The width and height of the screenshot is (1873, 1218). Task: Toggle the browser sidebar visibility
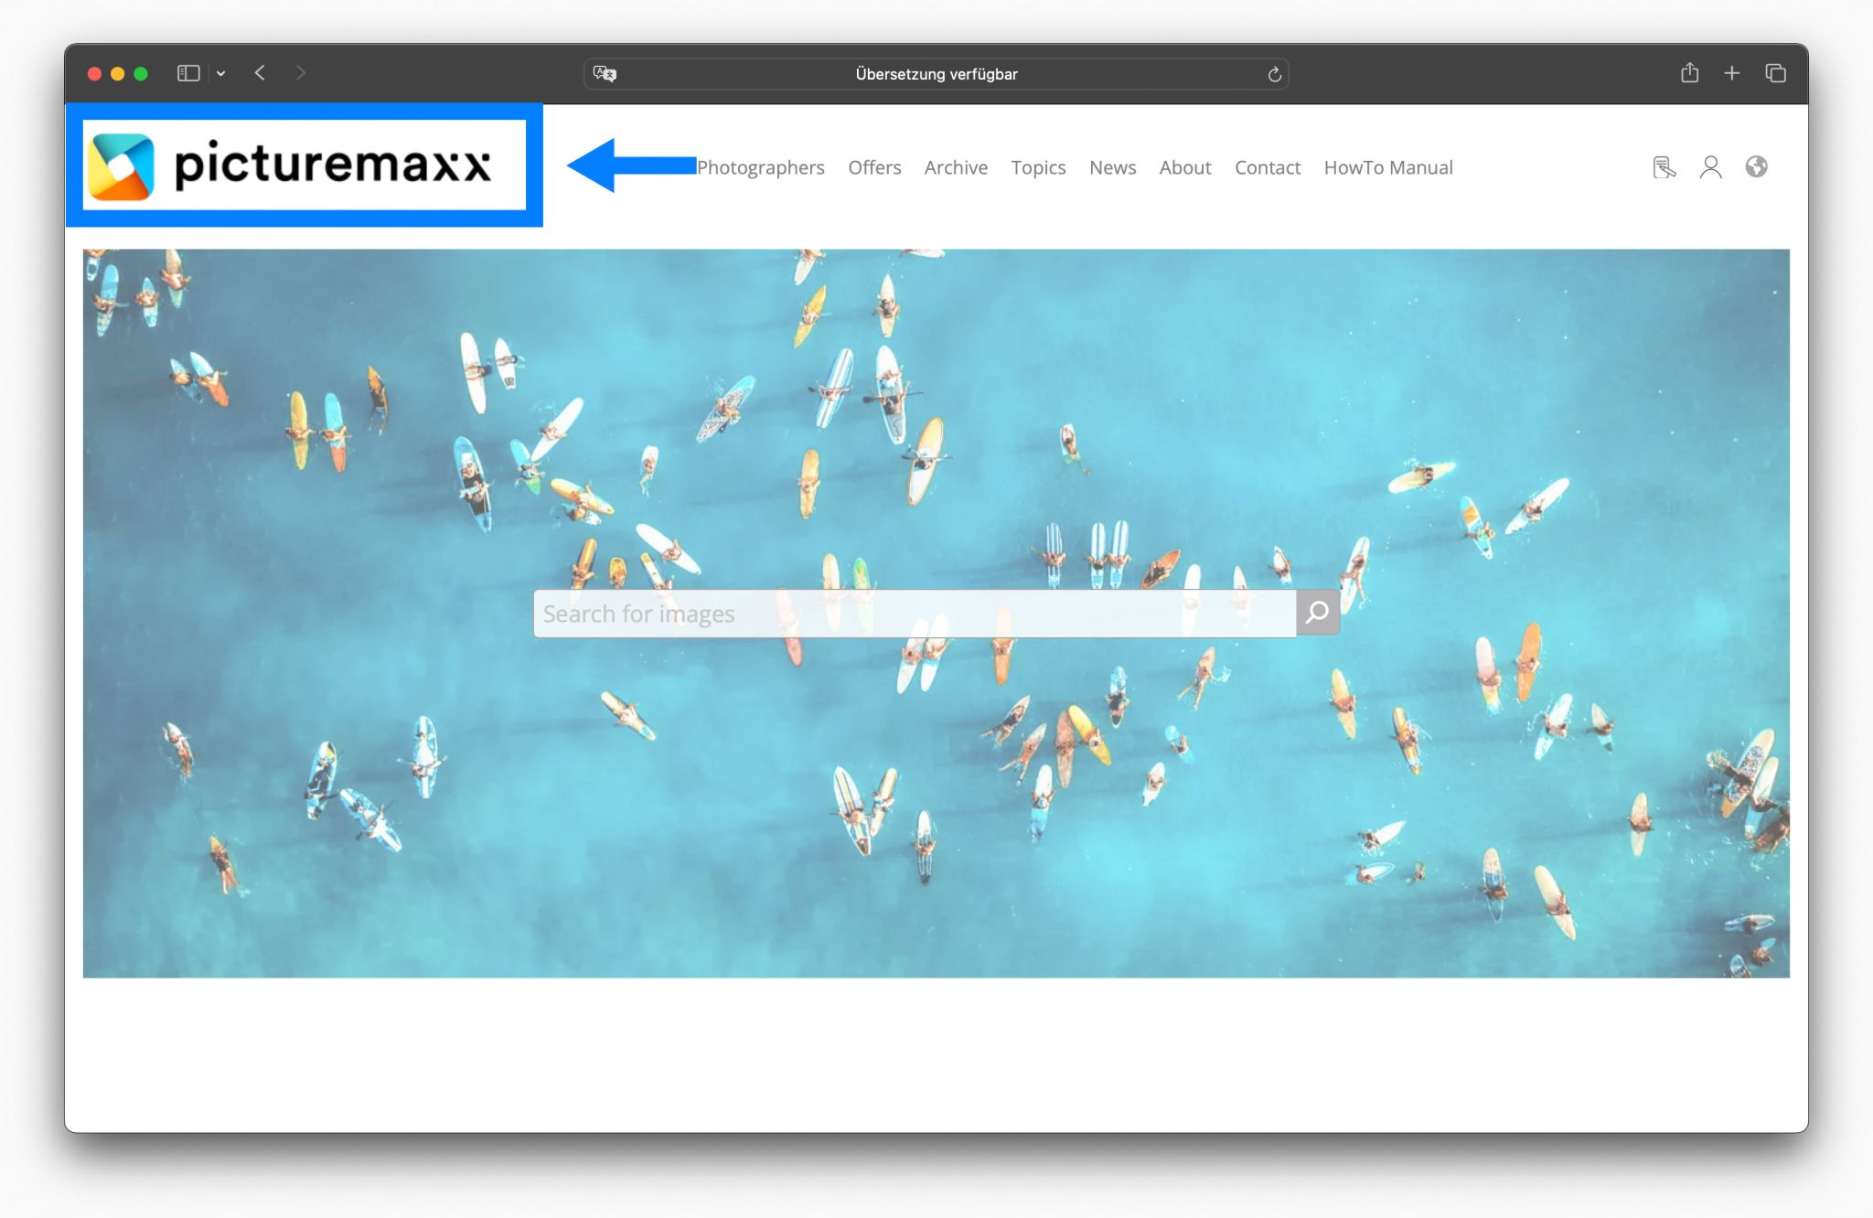click(188, 73)
